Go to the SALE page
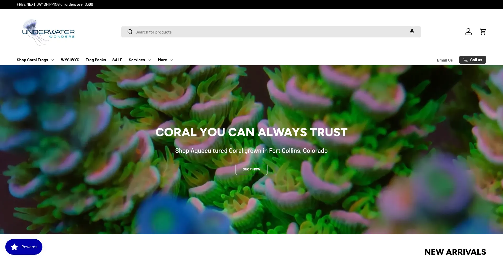The image size is (503, 260). tap(117, 60)
